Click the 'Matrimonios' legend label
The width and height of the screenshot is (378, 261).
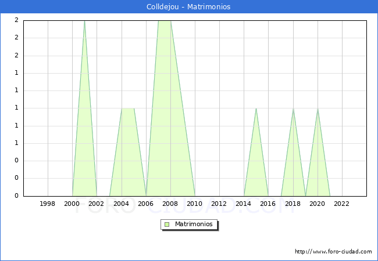pyautogui.click(x=194, y=224)
